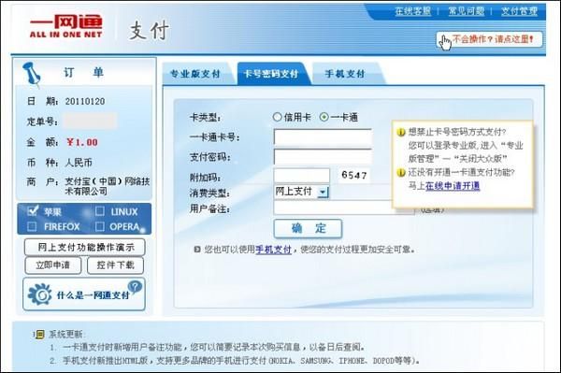Select the 一卡通 radio button
The height and width of the screenshot is (373, 561).
click(x=324, y=117)
